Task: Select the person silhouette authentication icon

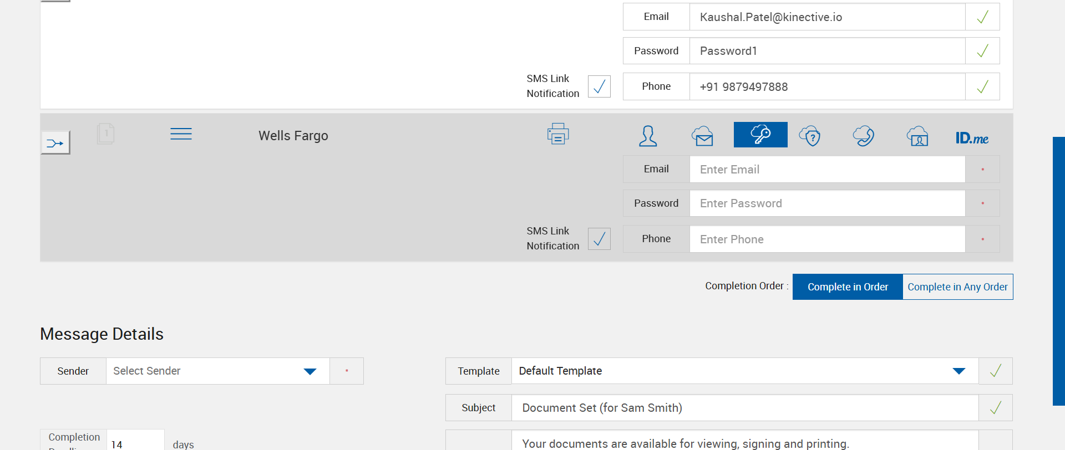Action: pos(648,136)
